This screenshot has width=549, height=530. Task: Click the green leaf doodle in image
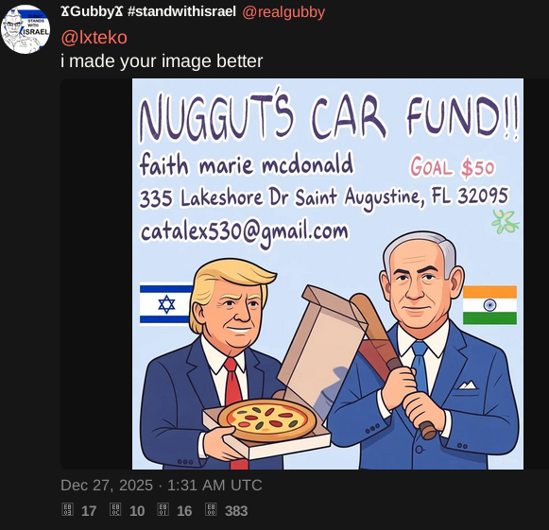click(506, 222)
